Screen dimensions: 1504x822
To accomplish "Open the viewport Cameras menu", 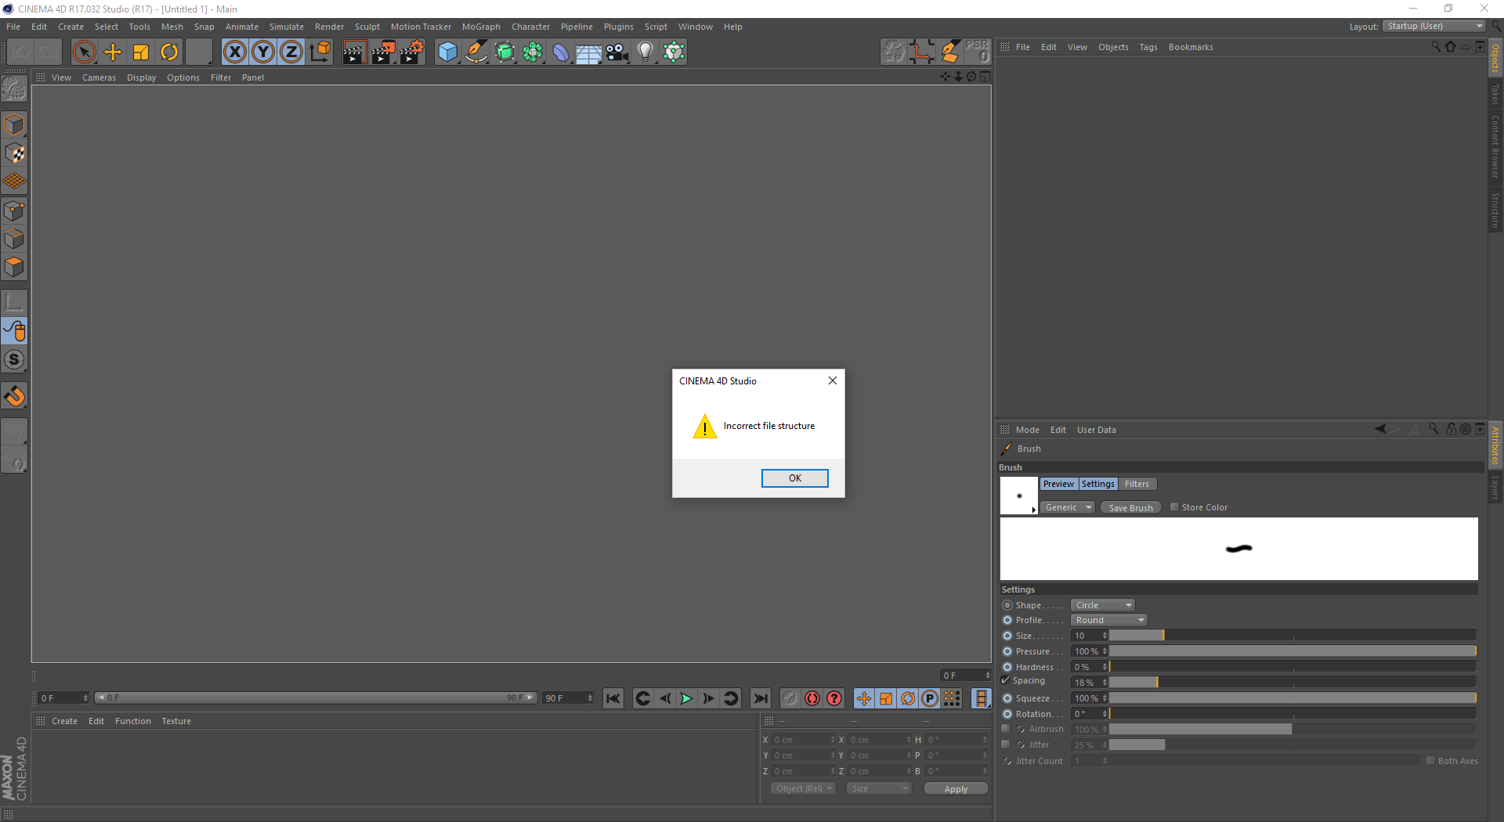I will pyautogui.click(x=99, y=78).
